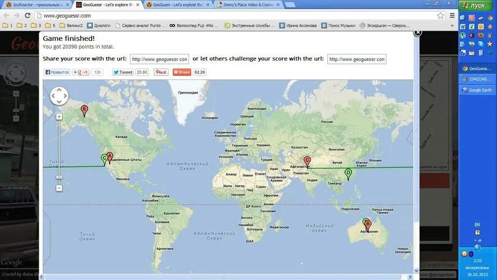Reload the page with the refresh icon
Screen dimensions: 497x280
(28, 15)
